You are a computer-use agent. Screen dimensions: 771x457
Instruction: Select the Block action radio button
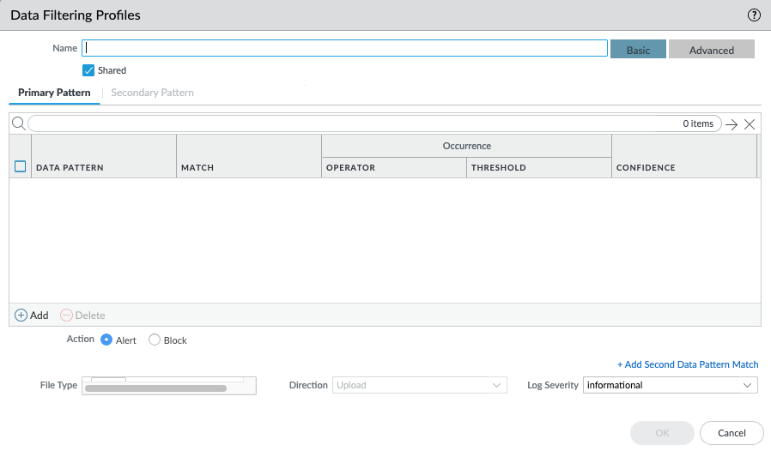(x=155, y=340)
